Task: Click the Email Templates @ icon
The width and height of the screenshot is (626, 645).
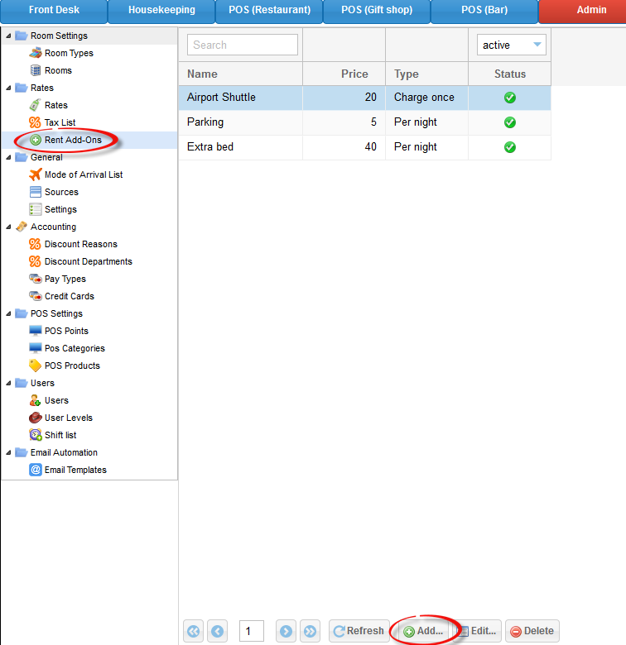Action: [x=36, y=470]
